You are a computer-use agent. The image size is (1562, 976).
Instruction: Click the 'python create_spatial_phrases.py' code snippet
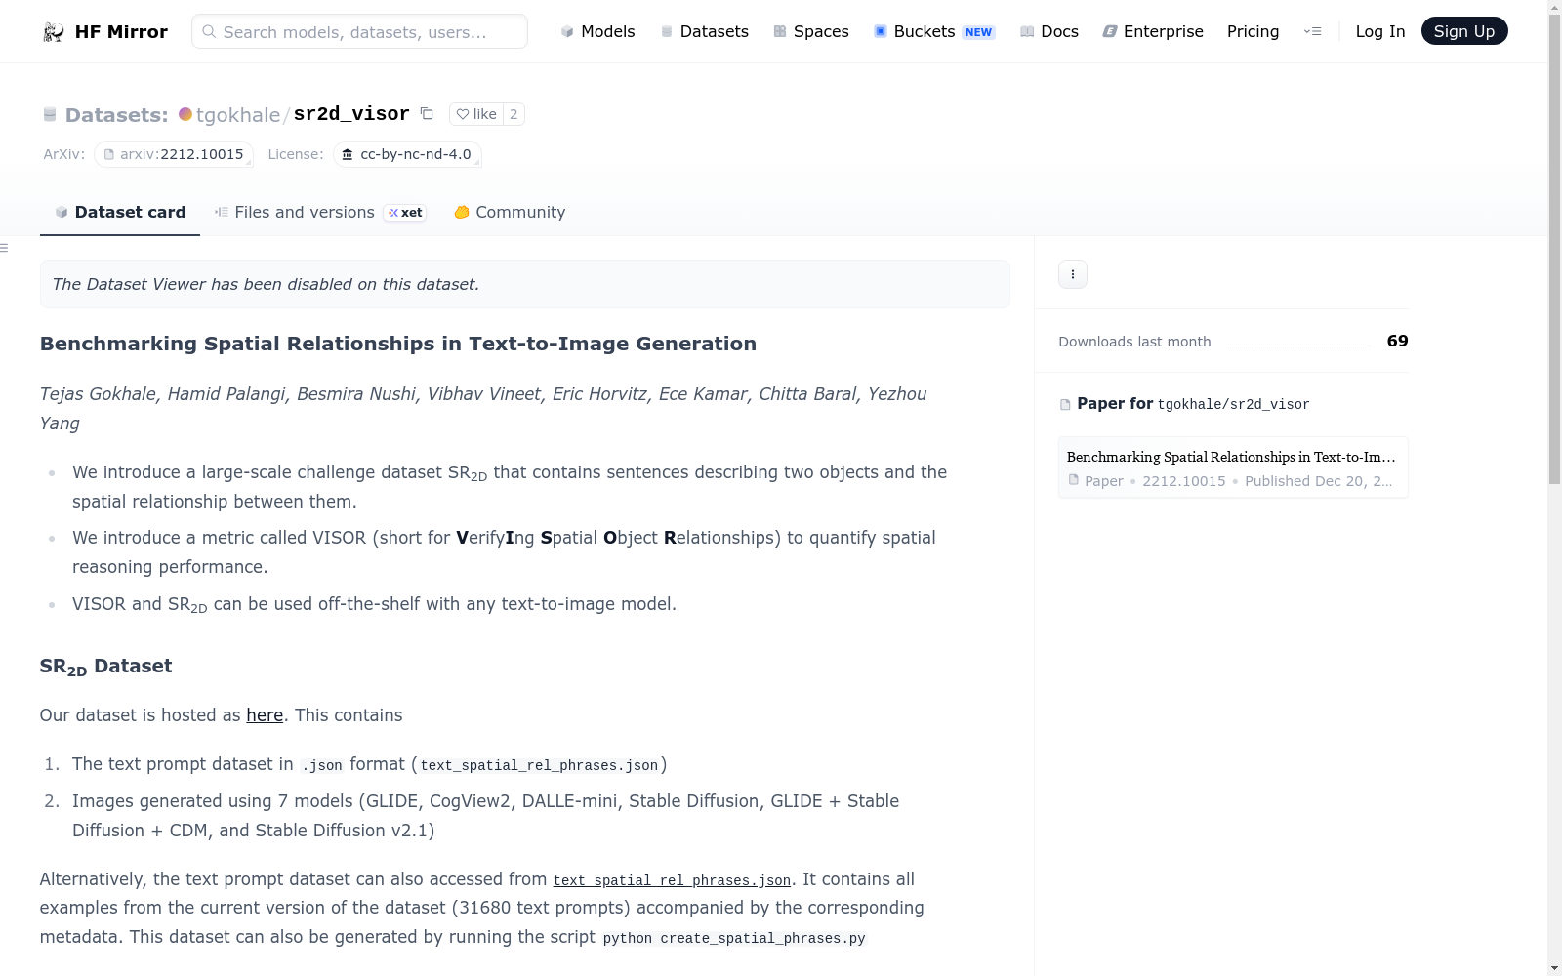pyautogui.click(x=734, y=938)
